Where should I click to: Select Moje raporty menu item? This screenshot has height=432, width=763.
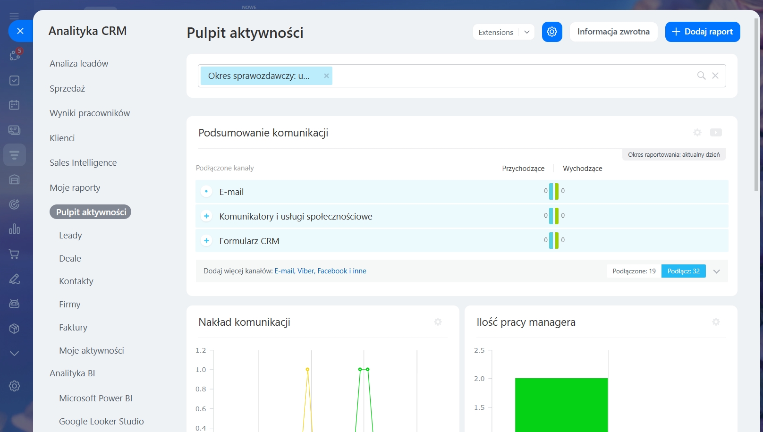(x=75, y=187)
